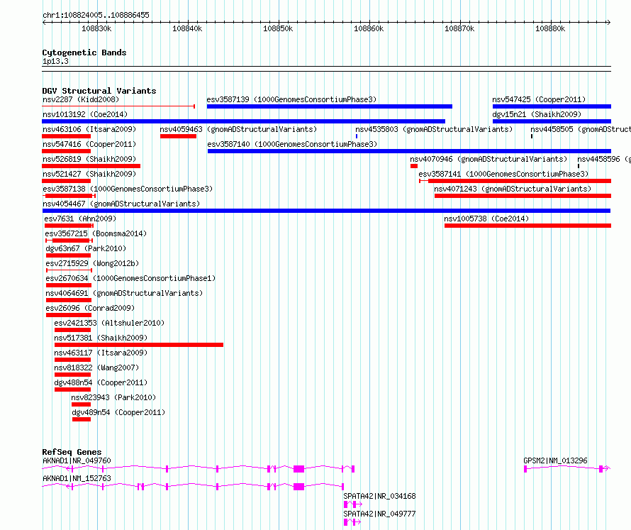Open the SPATA42|NR_034168 gene
Viewport: 631px width, 530px height.
pos(379,496)
